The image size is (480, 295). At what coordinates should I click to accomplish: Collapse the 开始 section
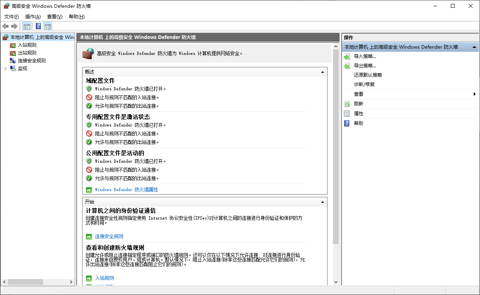click(x=322, y=202)
